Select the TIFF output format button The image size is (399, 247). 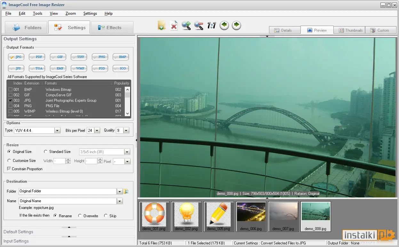click(x=79, y=57)
